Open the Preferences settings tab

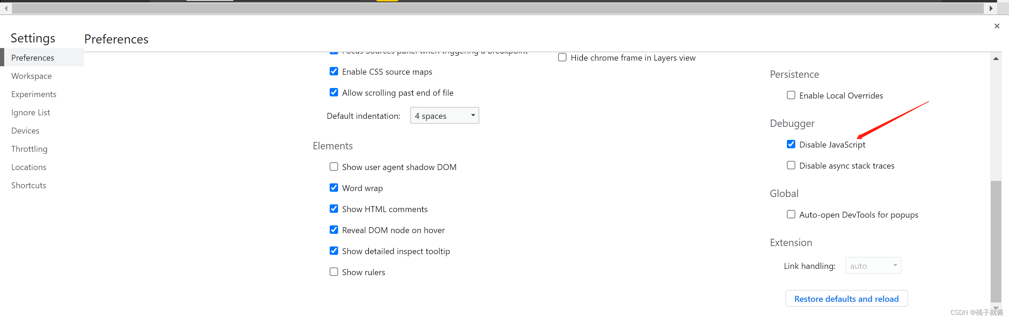[42, 57]
